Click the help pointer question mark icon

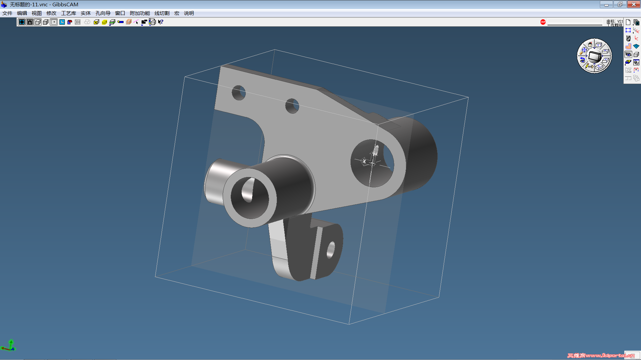[161, 22]
